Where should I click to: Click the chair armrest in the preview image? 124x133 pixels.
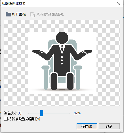[x=45, y=67]
